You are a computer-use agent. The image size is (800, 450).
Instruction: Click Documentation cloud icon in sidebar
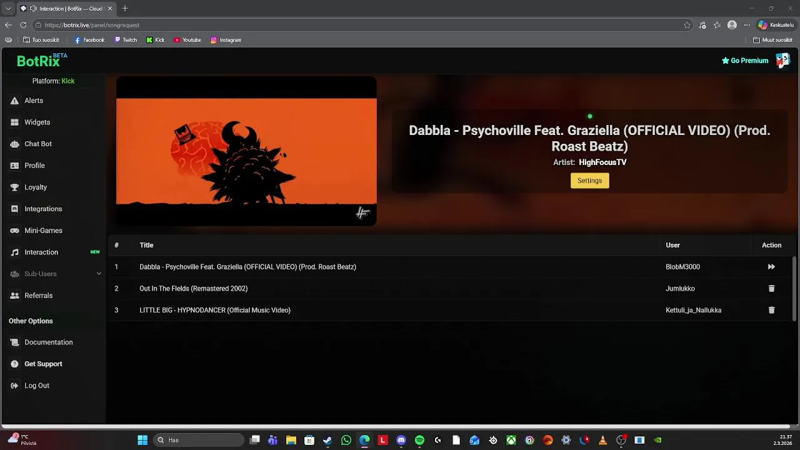[x=14, y=342]
